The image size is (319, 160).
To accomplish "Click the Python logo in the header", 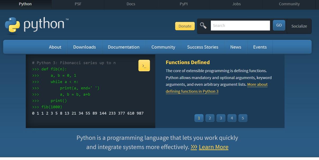I will (x=37, y=26).
